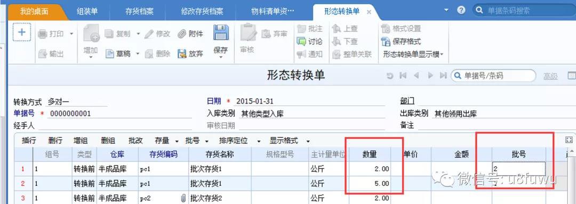Switch to 我的桌面 tab
576x204 pixels.
click(x=34, y=11)
